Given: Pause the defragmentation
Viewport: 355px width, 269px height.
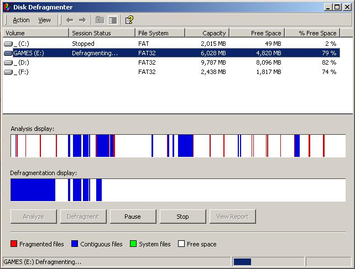Looking at the screenshot, I should pyautogui.click(x=133, y=217).
